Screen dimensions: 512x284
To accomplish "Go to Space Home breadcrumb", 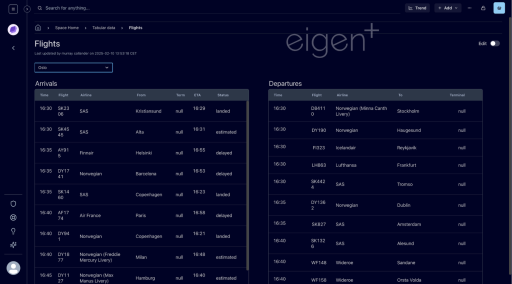I will [67, 27].
